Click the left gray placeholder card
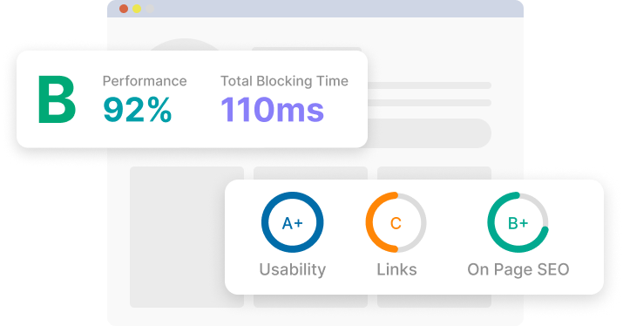This screenshot has height=326, width=623. click(186, 237)
